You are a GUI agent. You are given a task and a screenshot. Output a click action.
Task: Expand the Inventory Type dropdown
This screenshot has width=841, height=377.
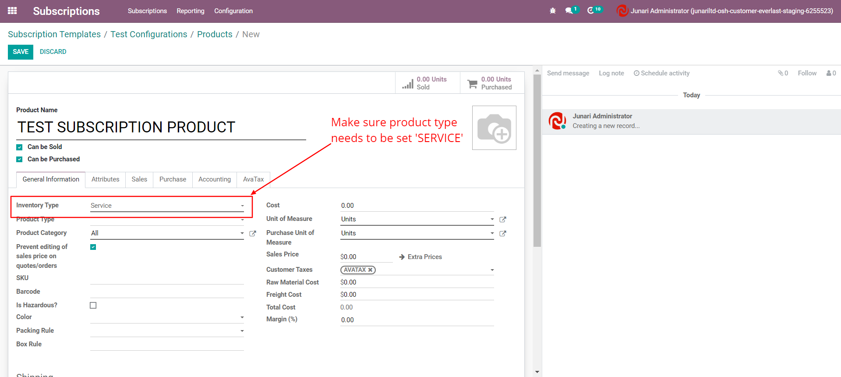click(167, 206)
